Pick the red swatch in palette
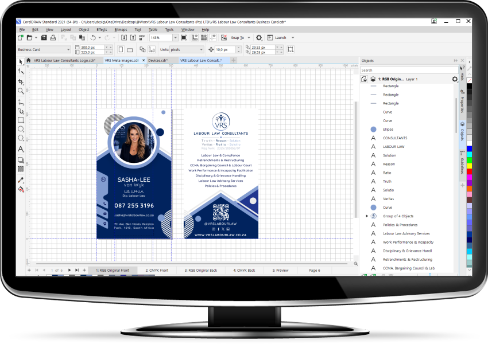488x344 pixels. tap(469, 171)
